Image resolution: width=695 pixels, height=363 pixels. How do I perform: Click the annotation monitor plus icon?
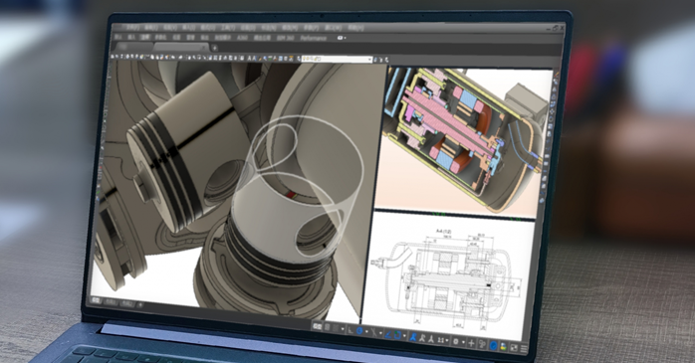[x=472, y=343]
